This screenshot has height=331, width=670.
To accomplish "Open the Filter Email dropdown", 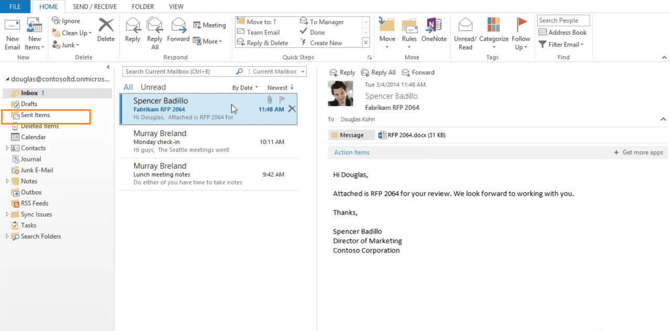I will (x=561, y=44).
